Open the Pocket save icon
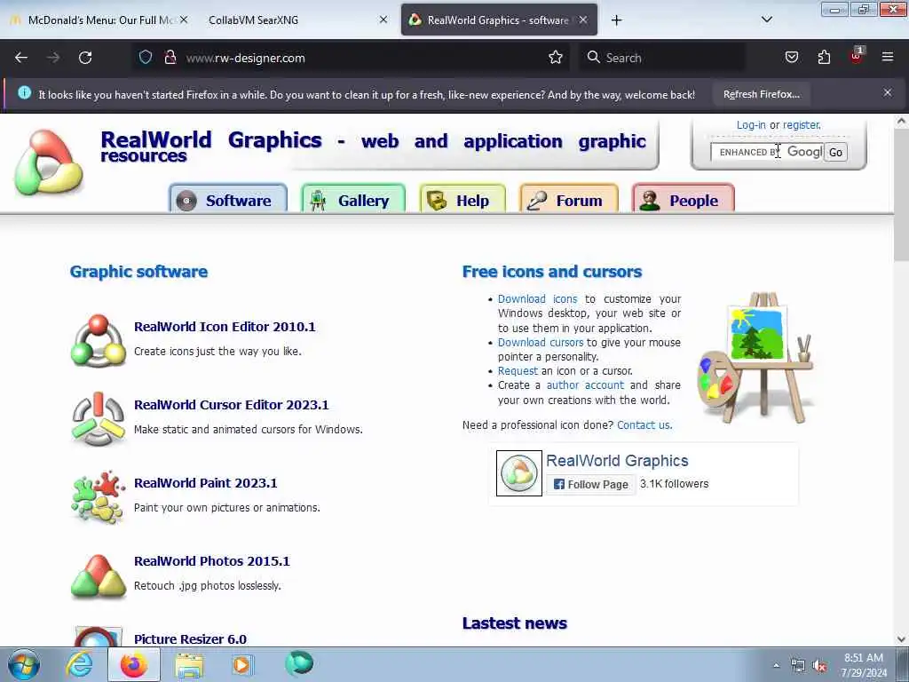The image size is (909, 682). click(x=792, y=58)
